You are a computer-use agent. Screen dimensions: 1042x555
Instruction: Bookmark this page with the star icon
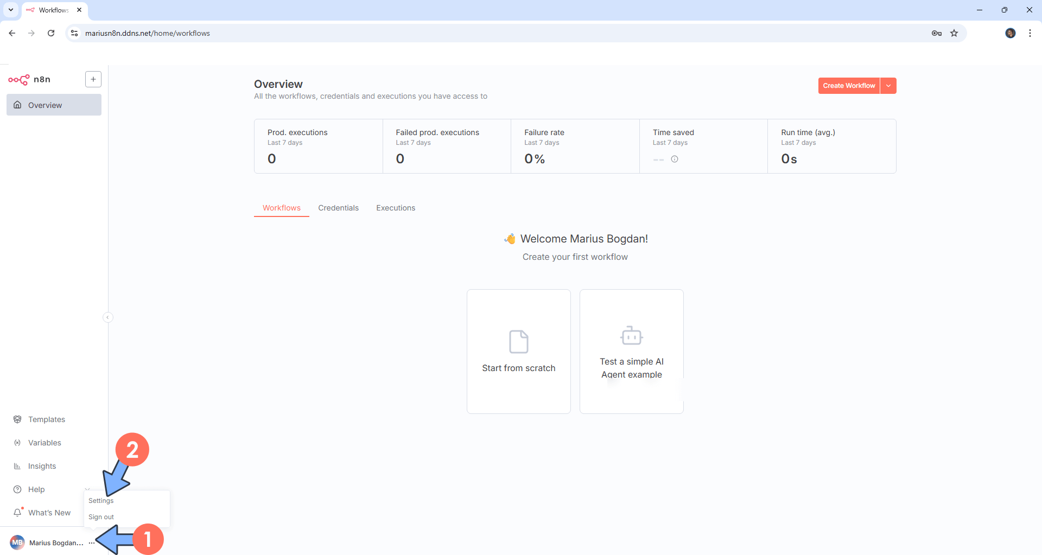click(x=954, y=33)
